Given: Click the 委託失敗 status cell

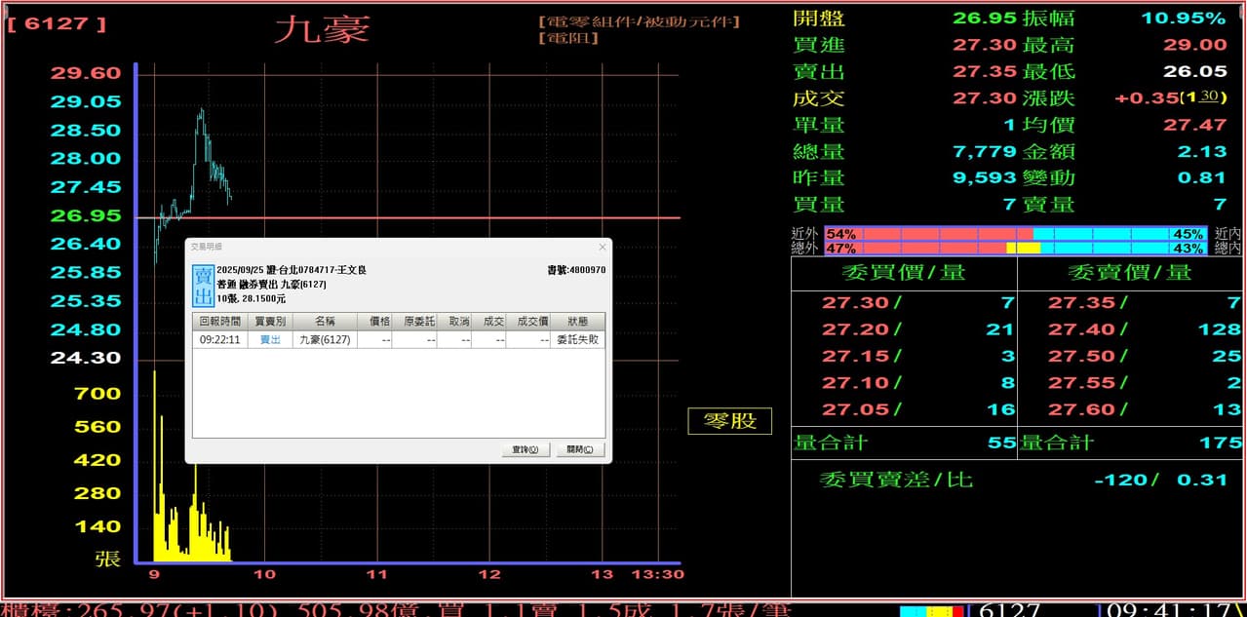Looking at the screenshot, I should pyautogui.click(x=578, y=339).
